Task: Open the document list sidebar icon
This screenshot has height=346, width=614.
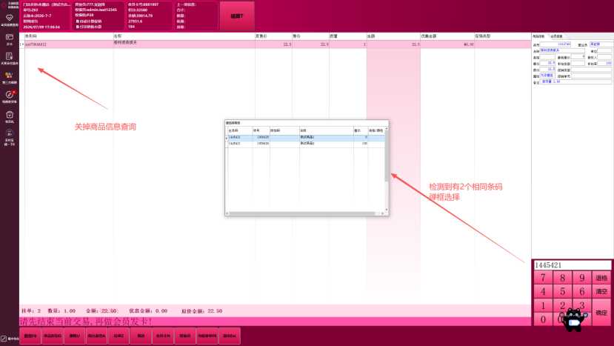Action: pos(10,56)
